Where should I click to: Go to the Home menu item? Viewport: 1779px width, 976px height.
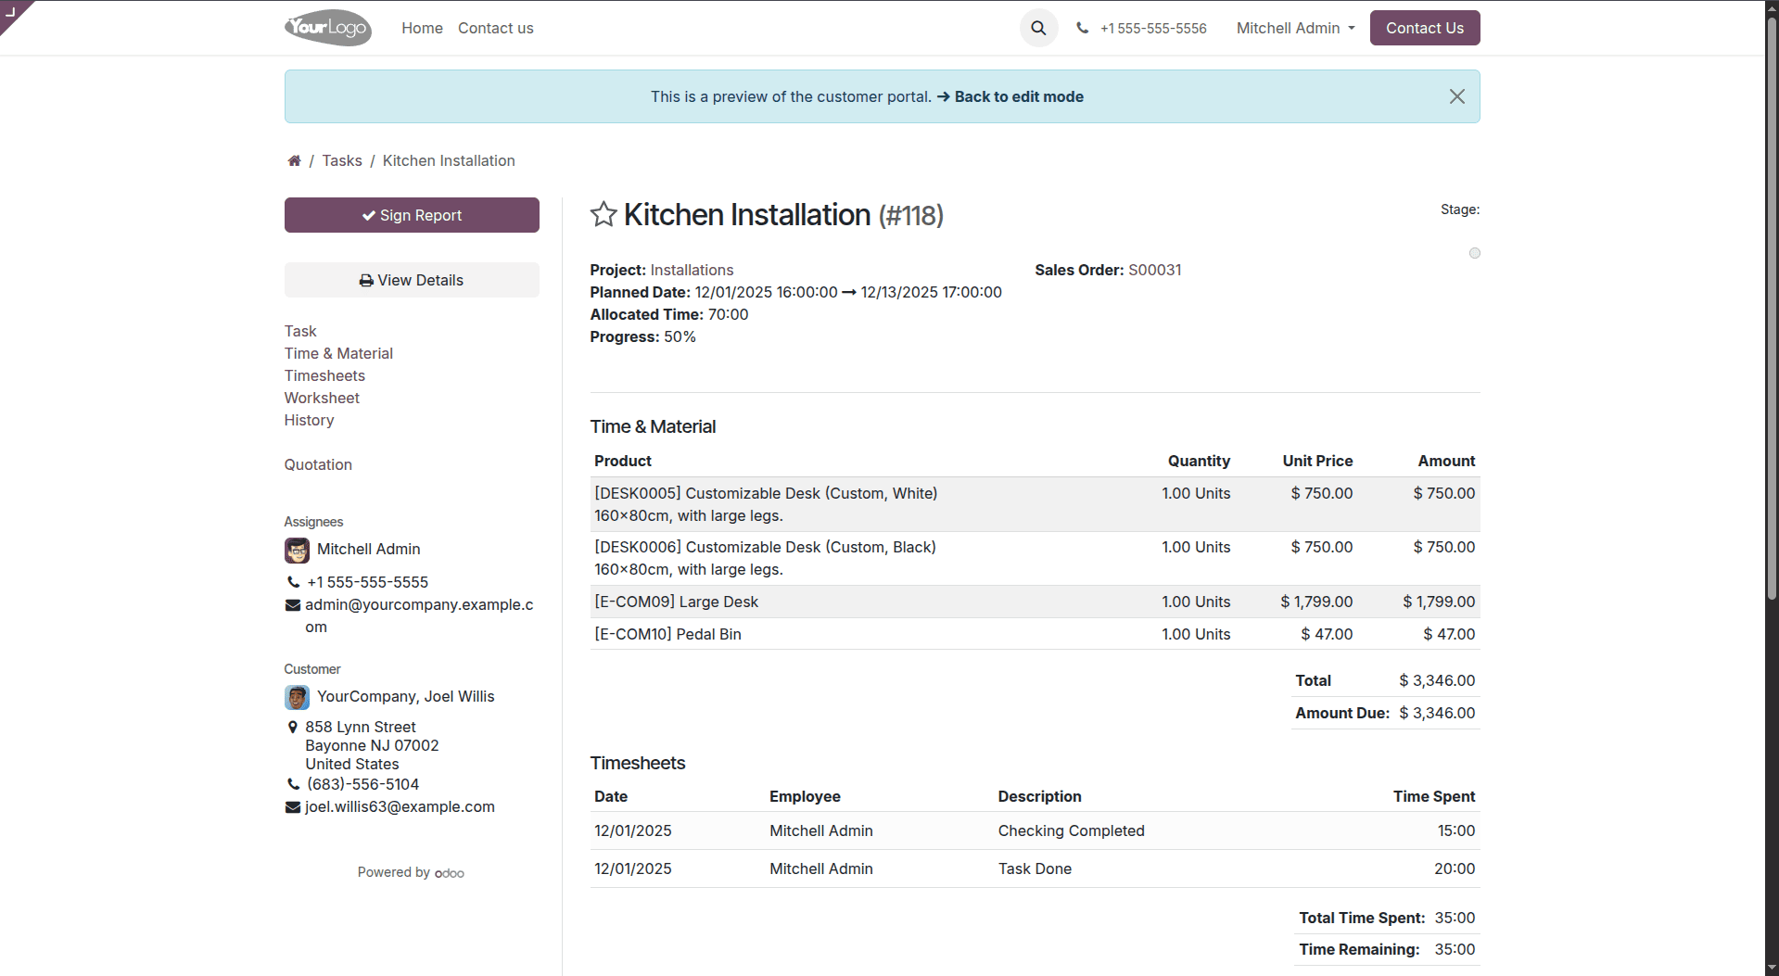[x=422, y=28]
